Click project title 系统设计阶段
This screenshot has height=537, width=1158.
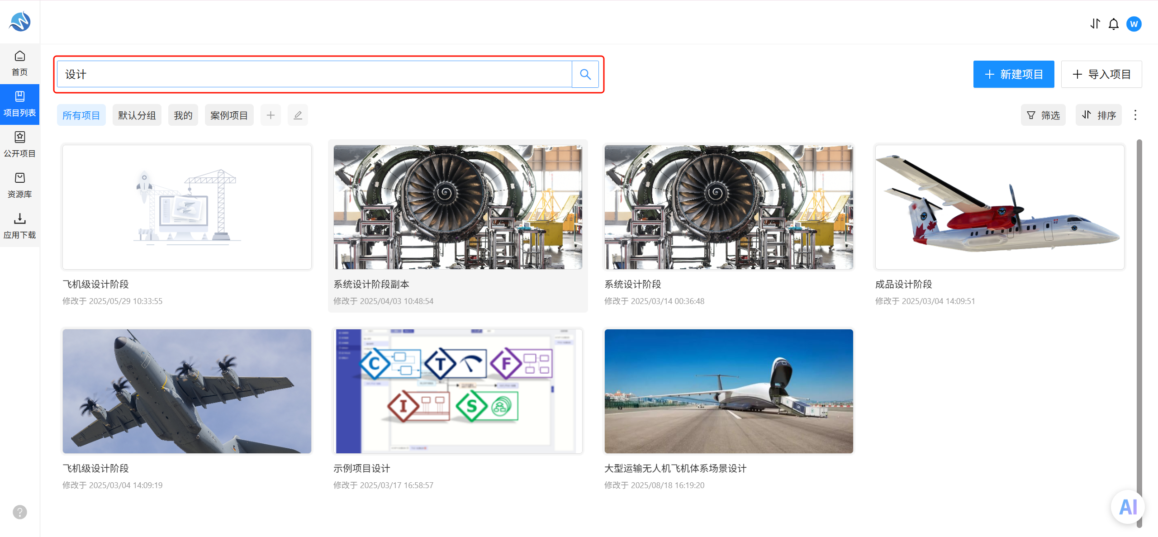tap(633, 284)
